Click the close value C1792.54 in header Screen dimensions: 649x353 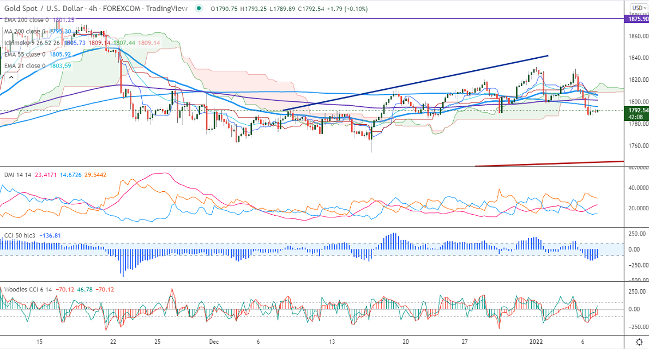(x=310, y=9)
